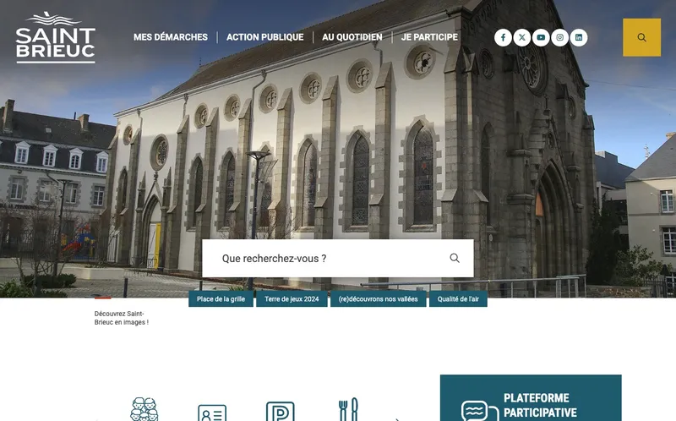Viewport: 676px width, 421px height.
Task: Expand the Au Quotidien menu
Action: point(352,37)
